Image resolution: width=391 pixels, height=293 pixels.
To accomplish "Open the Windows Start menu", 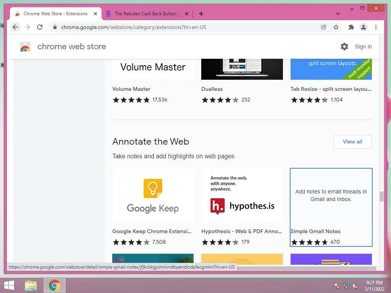I will point(9,285).
